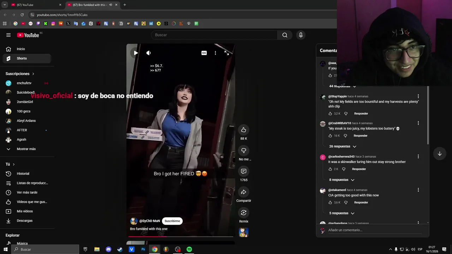This screenshot has height=254, width=452.
Task: Reply to @CrabWithAV10's comment
Action: 360,135
